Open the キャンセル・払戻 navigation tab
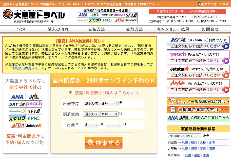231x158 pixels. point(173,29)
